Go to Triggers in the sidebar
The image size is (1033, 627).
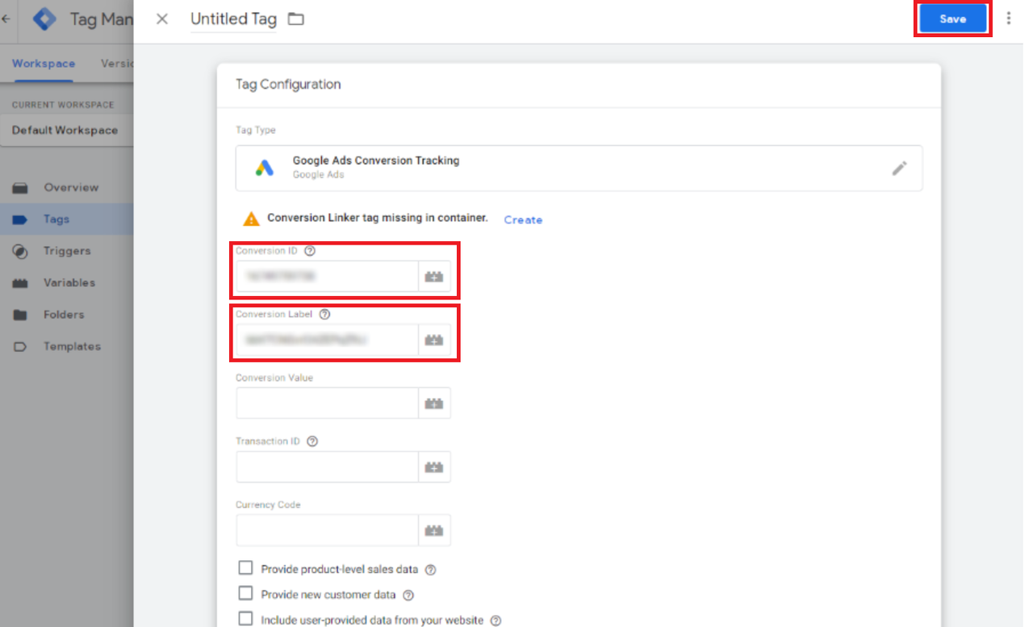(66, 251)
